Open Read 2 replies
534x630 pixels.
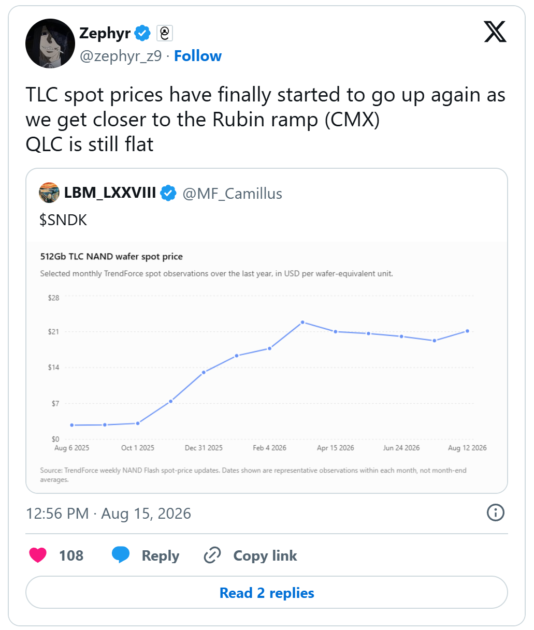(267, 593)
